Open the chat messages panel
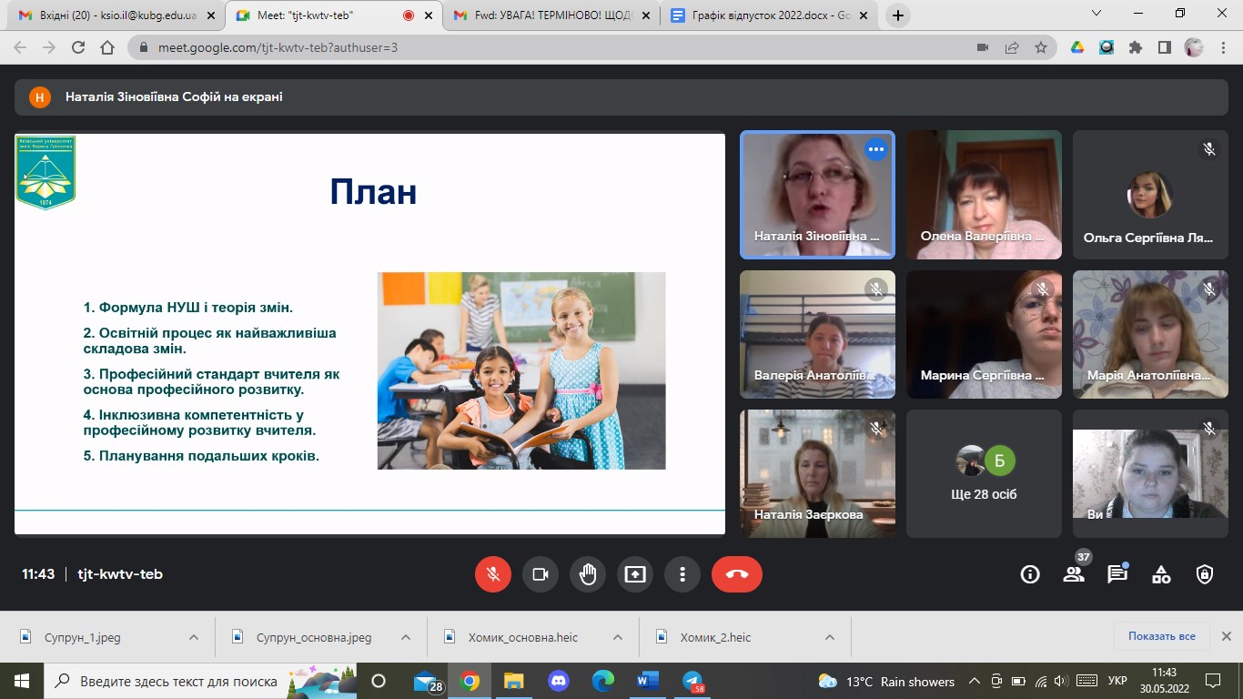 click(x=1117, y=574)
